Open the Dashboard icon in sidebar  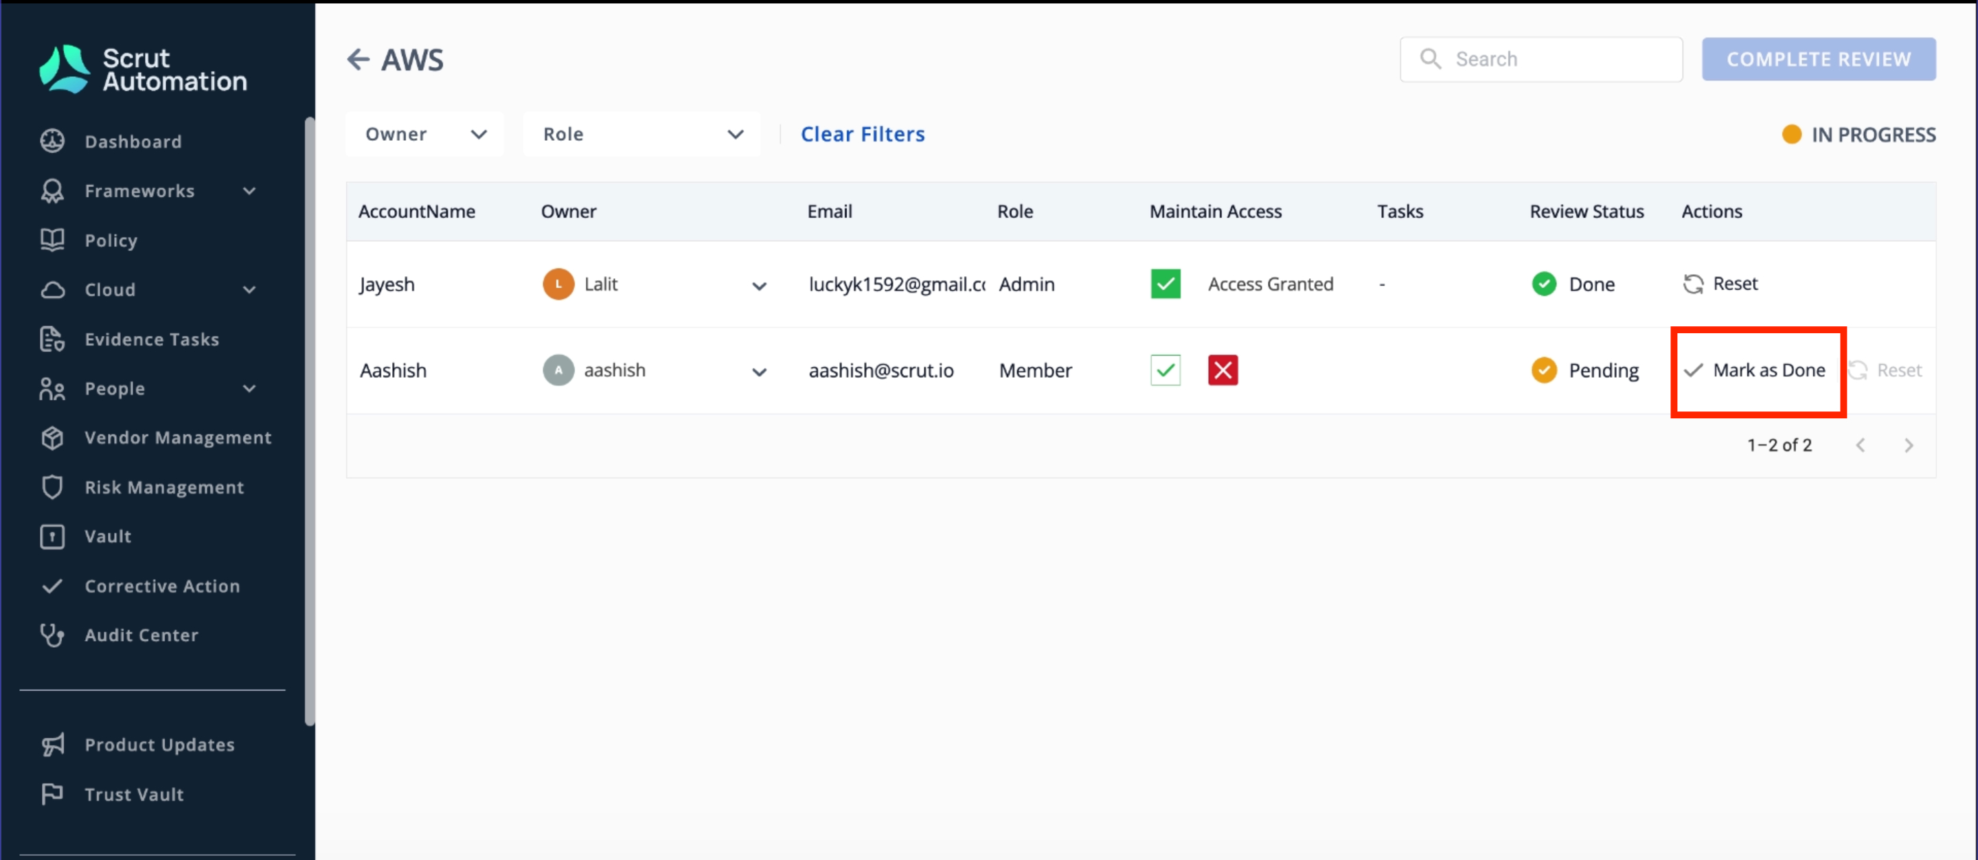52,142
